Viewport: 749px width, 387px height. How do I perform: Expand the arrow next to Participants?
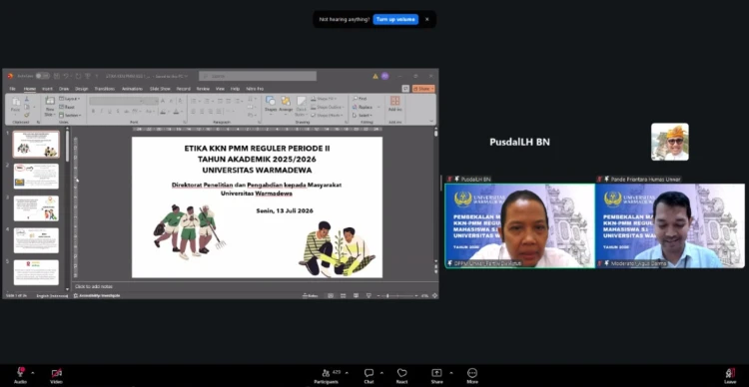point(347,372)
